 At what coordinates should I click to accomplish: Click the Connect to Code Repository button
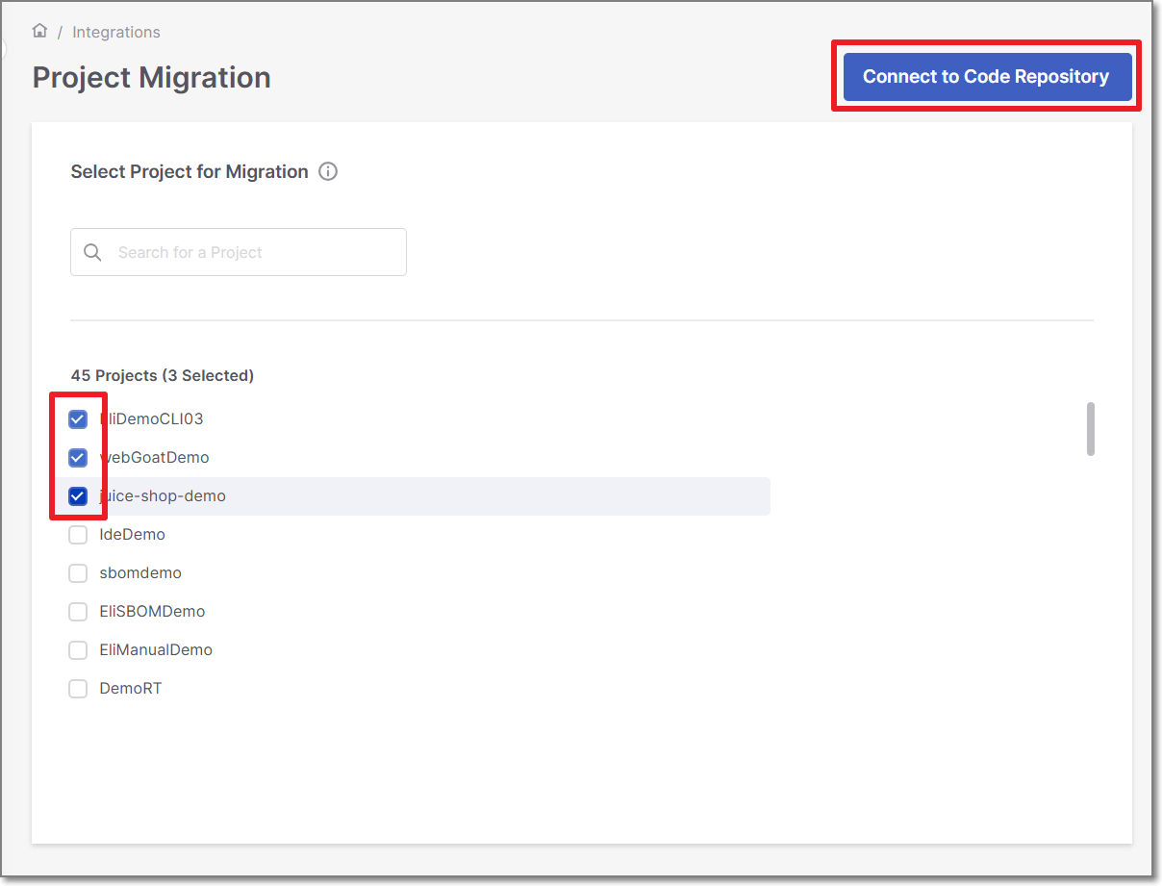[986, 76]
